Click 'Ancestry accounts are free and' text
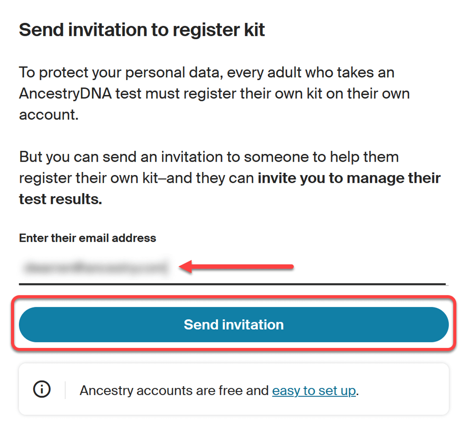This screenshot has width=466, height=428. click(x=174, y=391)
